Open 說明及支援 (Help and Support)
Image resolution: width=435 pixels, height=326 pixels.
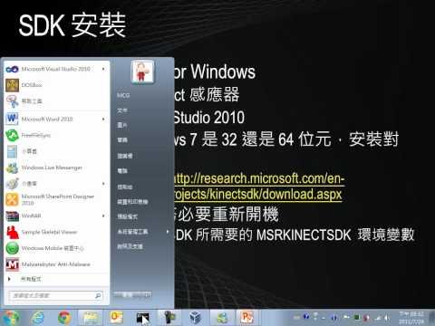pos(130,246)
